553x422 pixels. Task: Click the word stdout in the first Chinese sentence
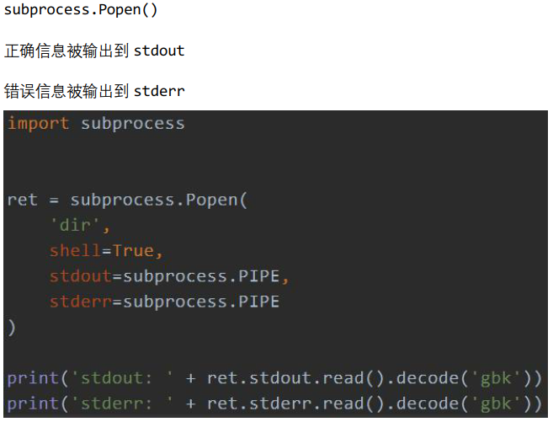pos(159,51)
